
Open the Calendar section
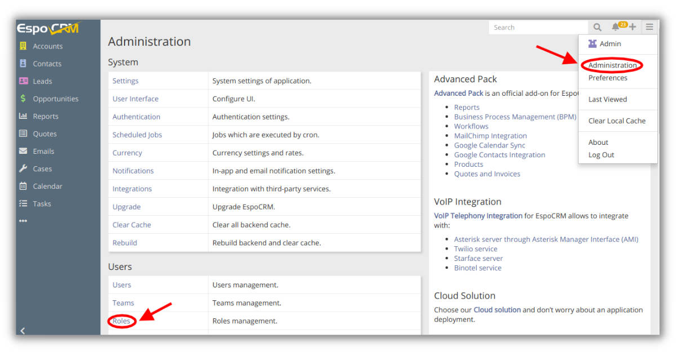(x=48, y=186)
